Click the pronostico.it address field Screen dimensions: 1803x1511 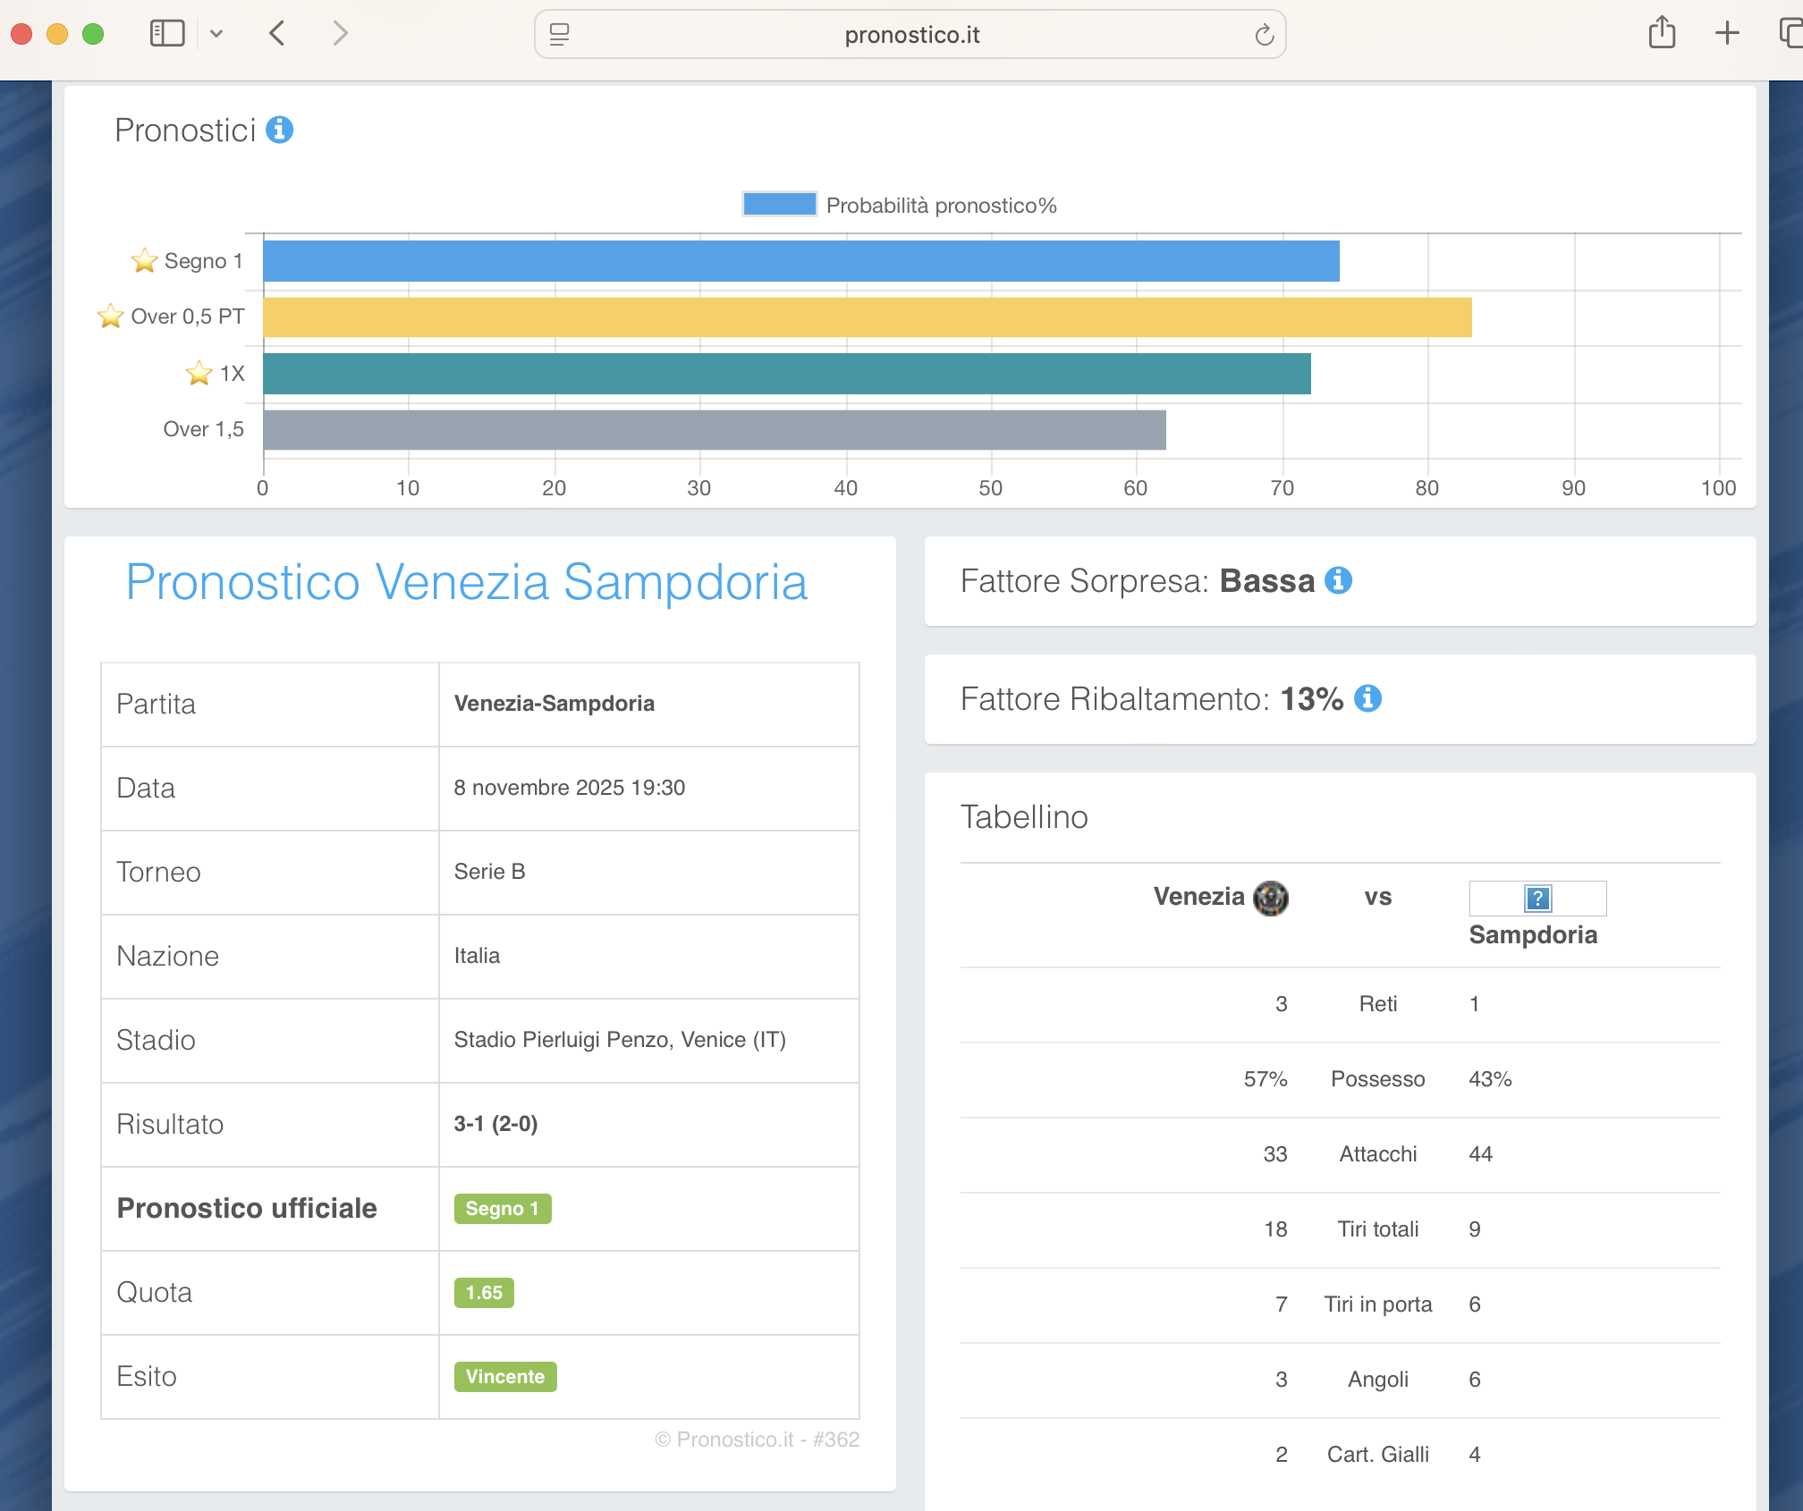[x=911, y=35]
